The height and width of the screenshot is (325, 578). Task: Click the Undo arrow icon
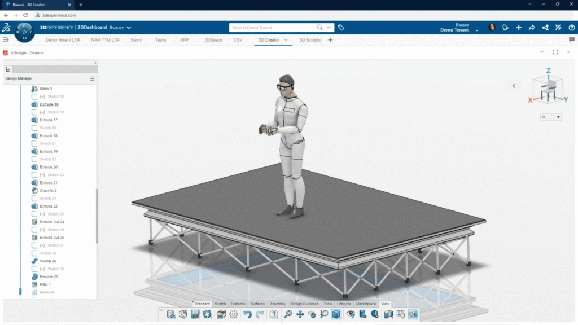pos(247,314)
